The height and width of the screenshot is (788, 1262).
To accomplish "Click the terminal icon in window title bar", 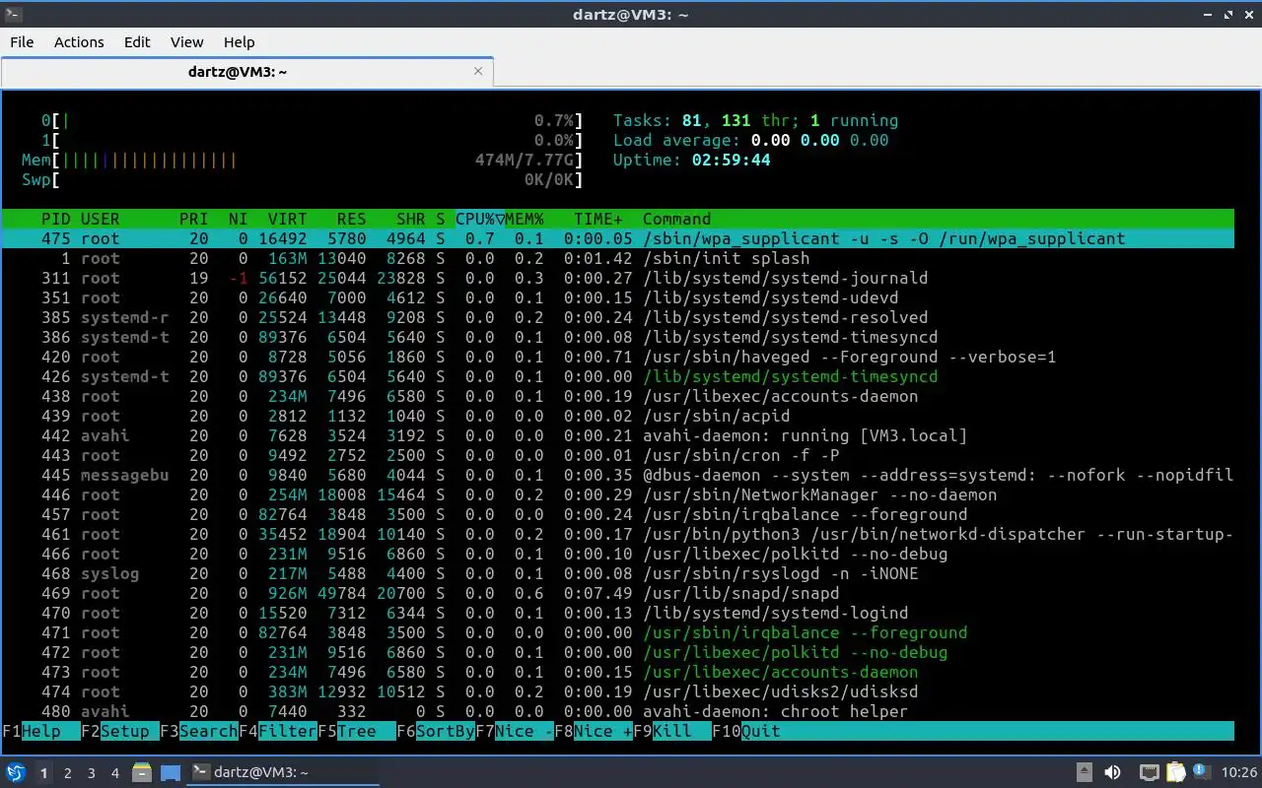I will (x=12, y=14).
